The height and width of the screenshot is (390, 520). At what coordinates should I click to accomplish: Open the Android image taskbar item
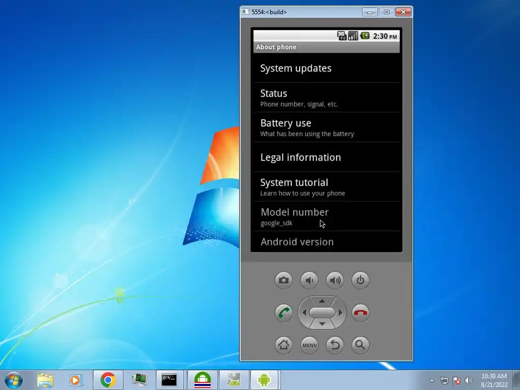(234, 380)
